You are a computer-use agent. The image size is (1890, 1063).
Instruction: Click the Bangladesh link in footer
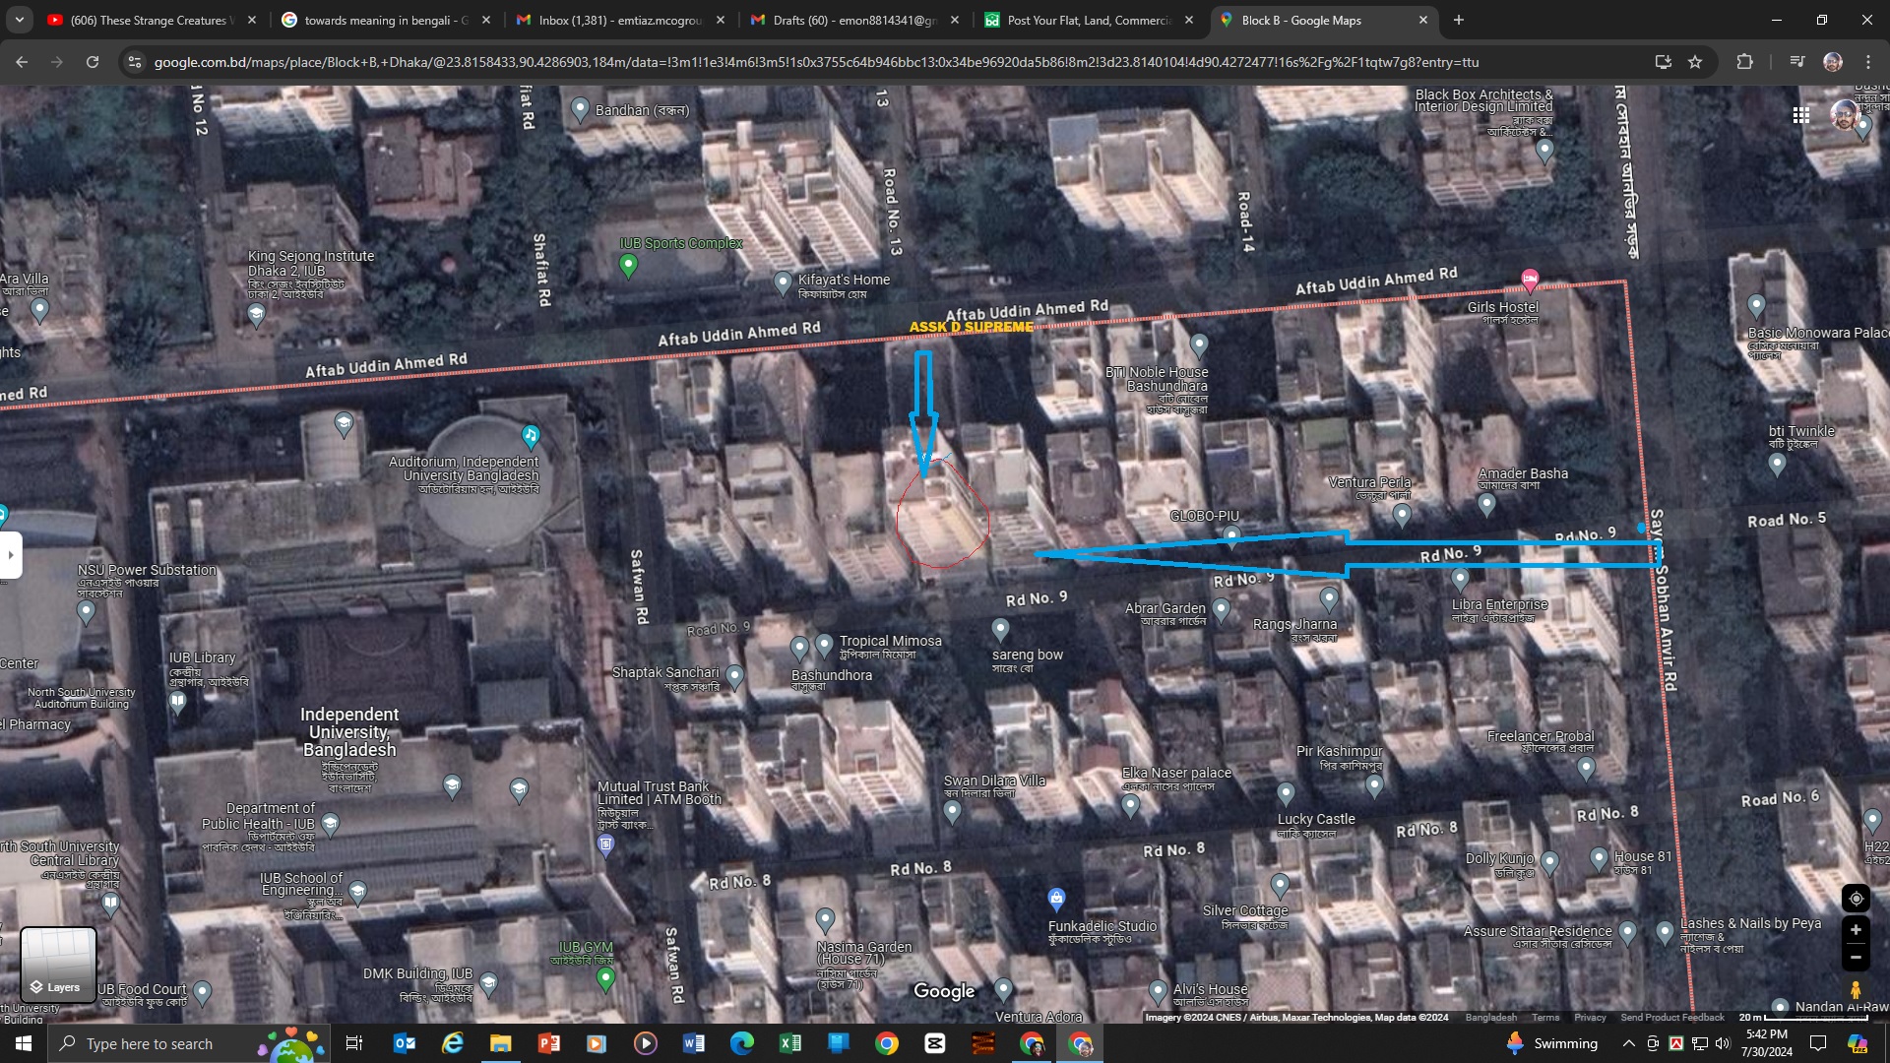[1491, 1018]
